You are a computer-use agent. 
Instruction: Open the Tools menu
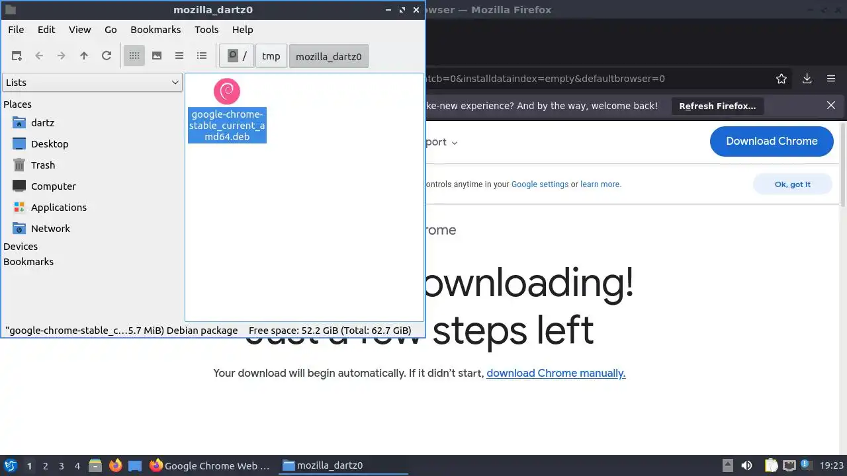(206, 30)
